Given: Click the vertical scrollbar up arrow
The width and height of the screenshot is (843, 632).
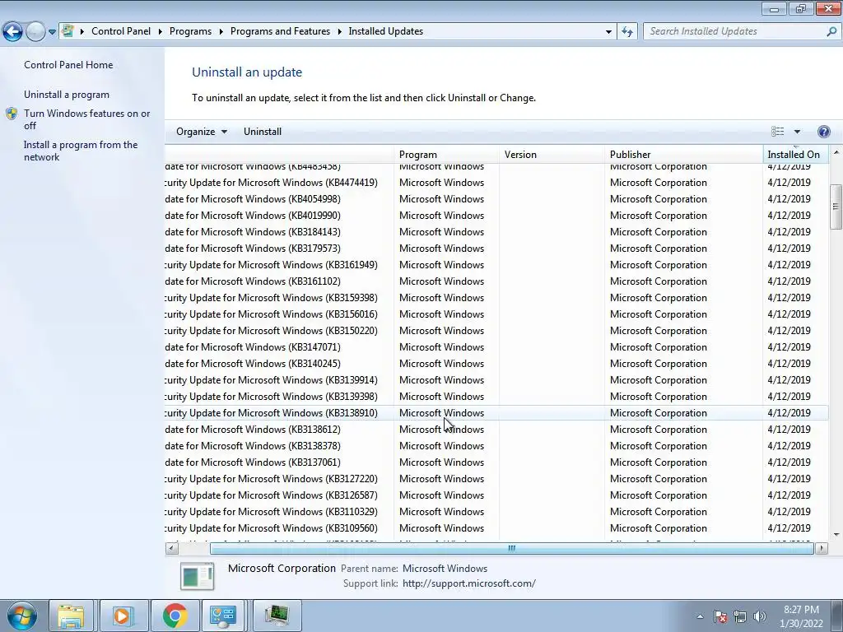Looking at the screenshot, I should point(836,152).
